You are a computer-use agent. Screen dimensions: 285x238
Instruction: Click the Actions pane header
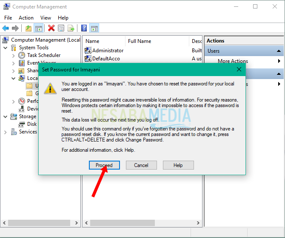click(x=244, y=41)
